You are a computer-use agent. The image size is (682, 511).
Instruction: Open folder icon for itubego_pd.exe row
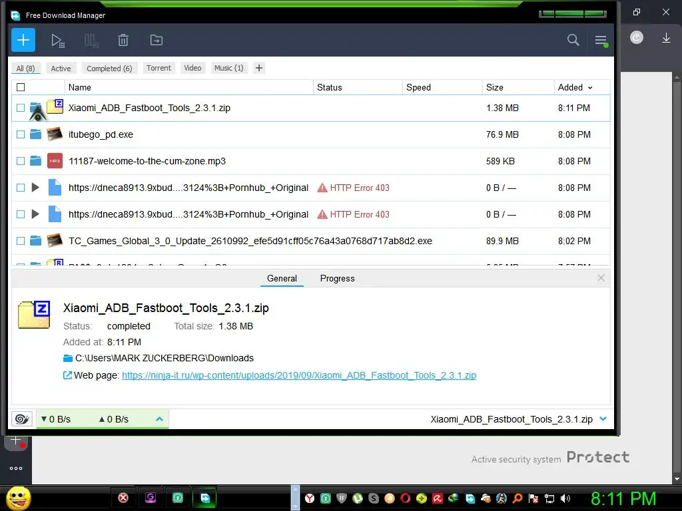coord(36,134)
